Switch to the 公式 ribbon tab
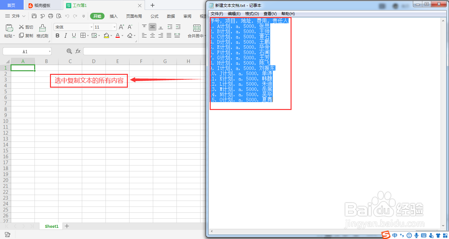 [154, 16]
